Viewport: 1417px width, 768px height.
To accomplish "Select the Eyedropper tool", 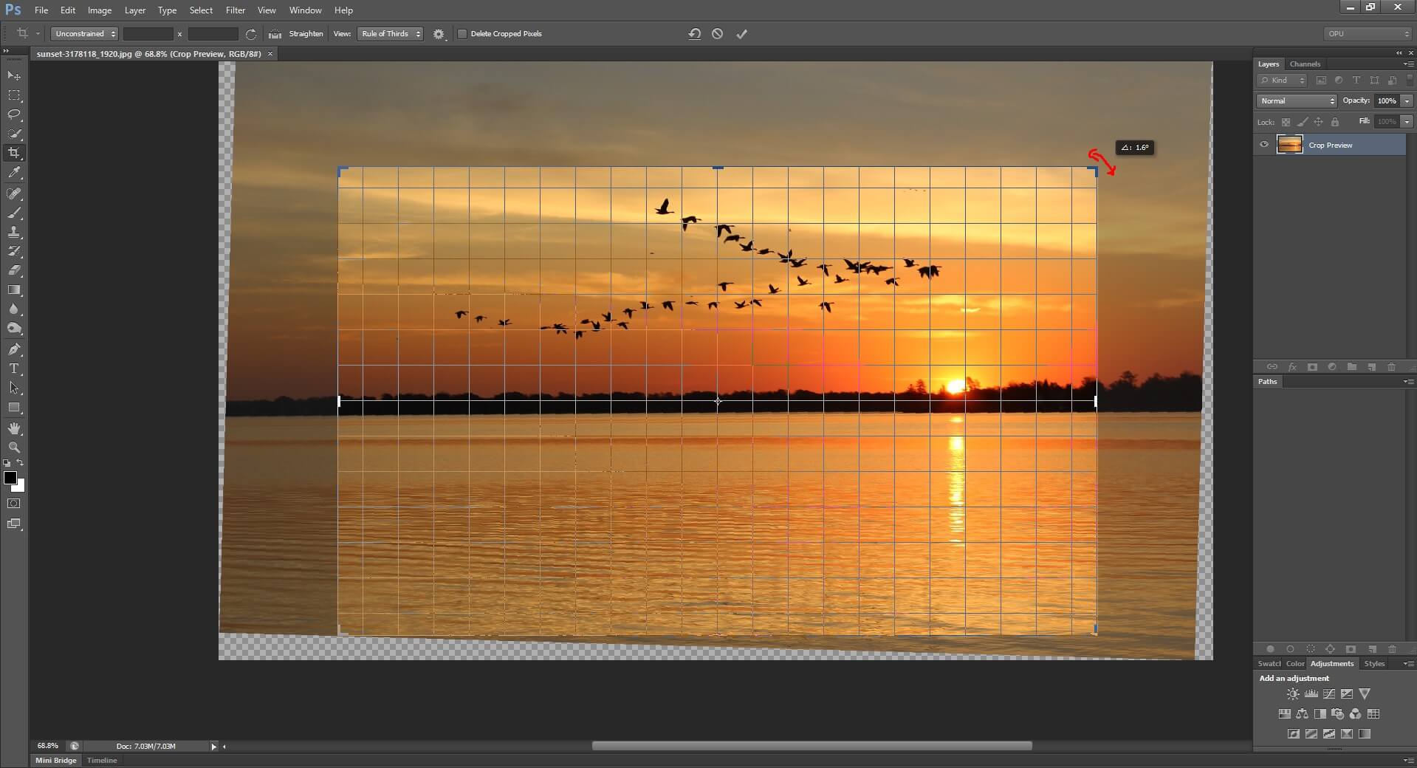I will [14, 173].
